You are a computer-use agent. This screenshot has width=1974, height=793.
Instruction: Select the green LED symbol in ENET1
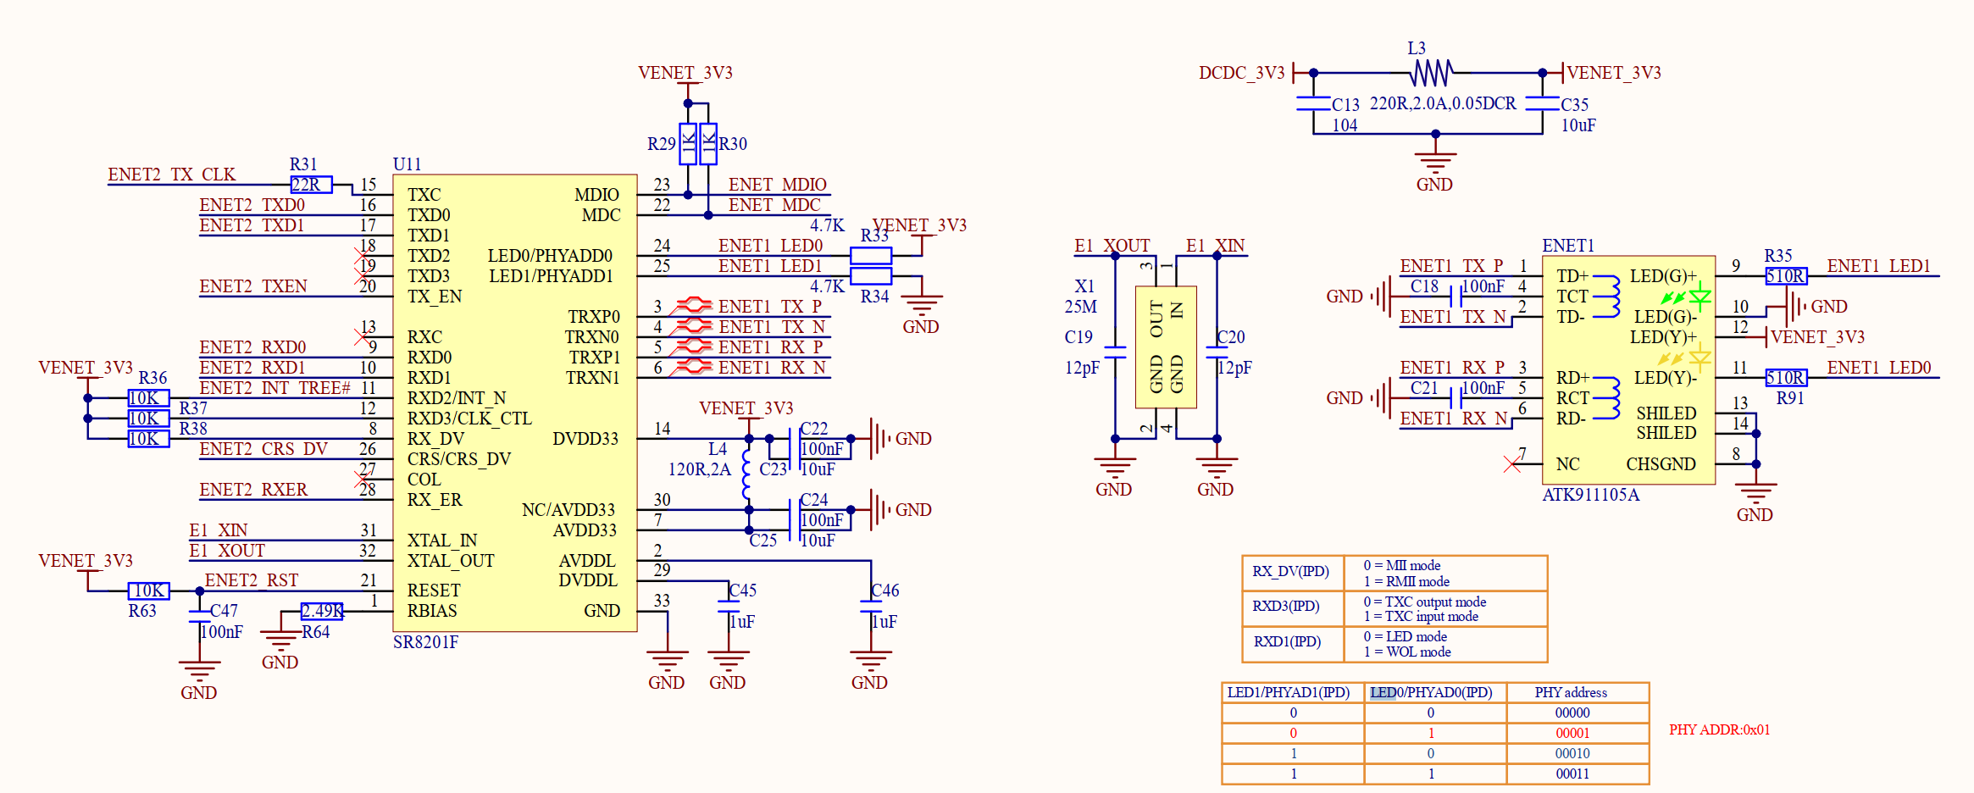1699,297
